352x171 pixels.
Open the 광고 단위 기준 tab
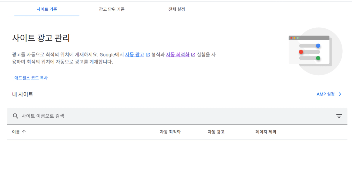pyautogui.click(x=112, y=9)
